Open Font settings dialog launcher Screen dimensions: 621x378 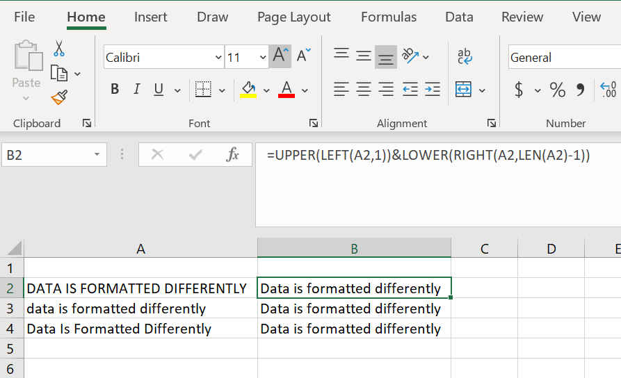(x=314, y=124)
